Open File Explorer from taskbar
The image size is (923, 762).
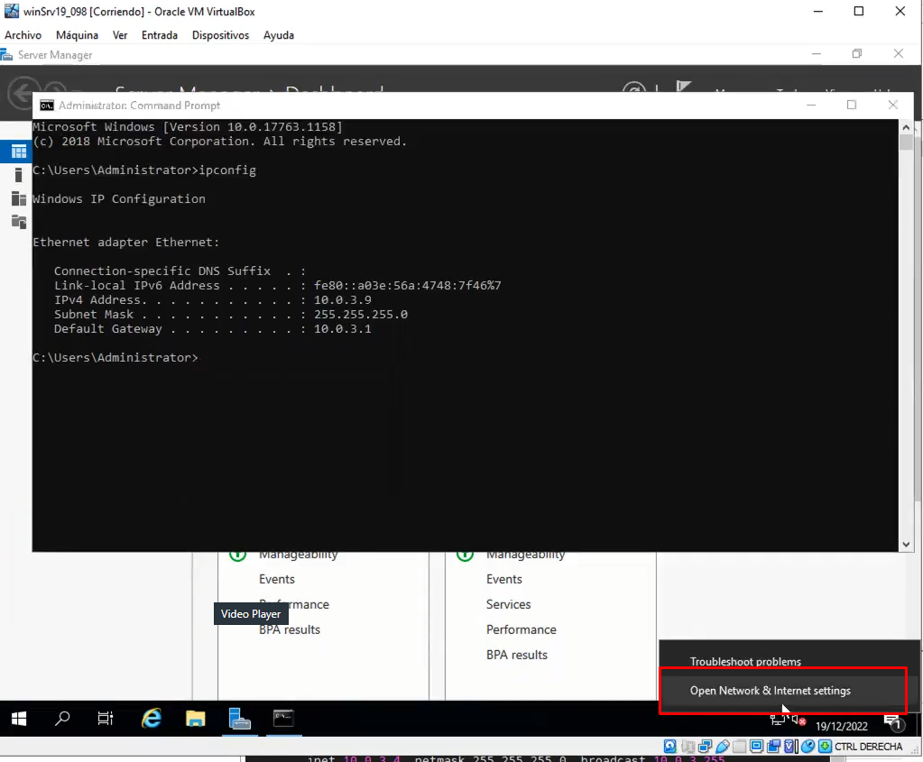click(x=196, y=719)
